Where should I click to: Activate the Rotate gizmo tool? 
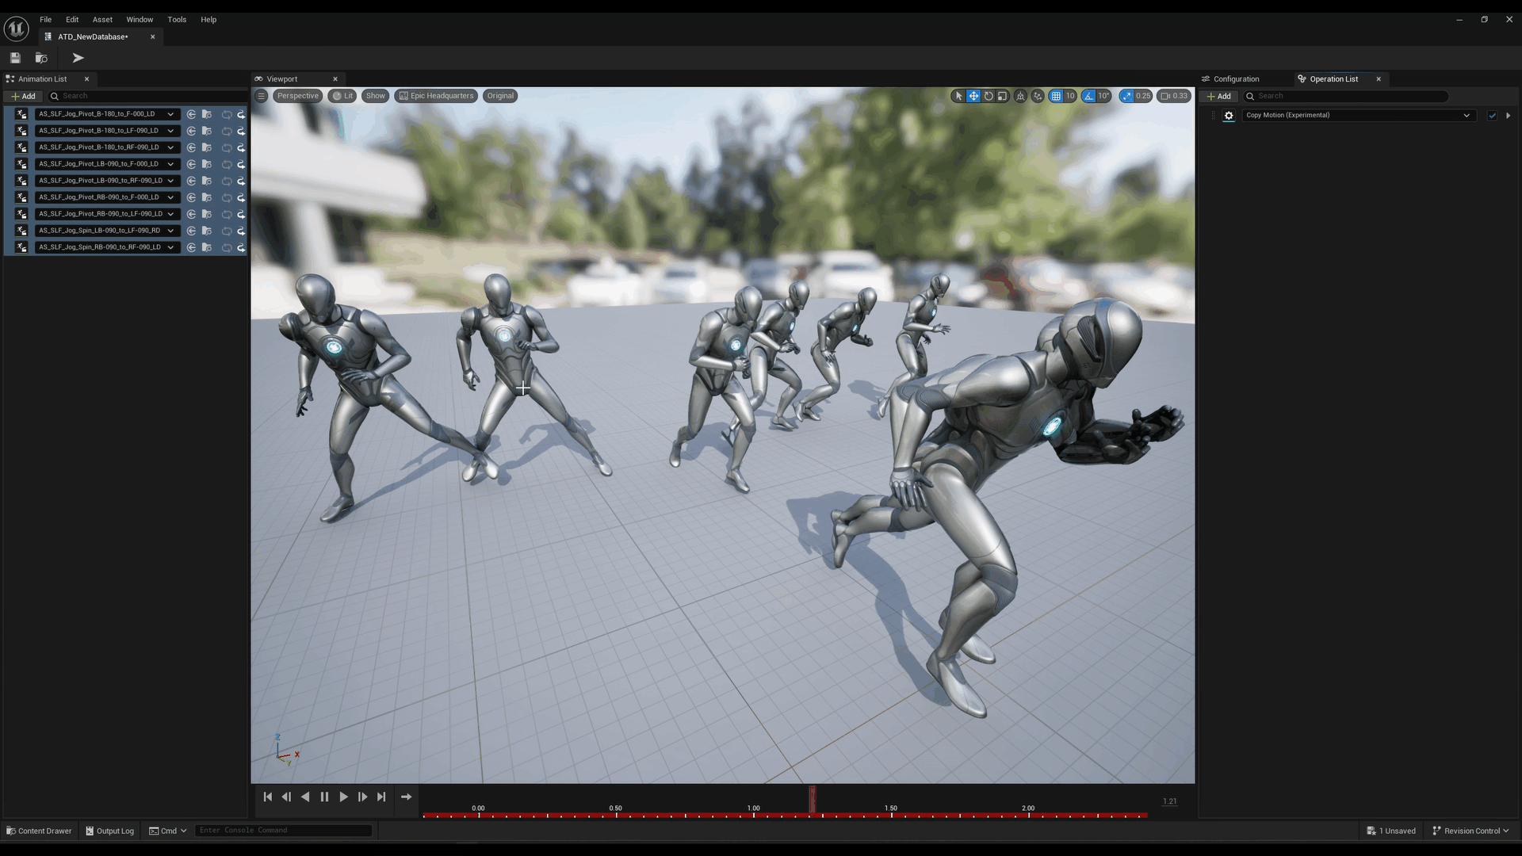tap(989, 96)
